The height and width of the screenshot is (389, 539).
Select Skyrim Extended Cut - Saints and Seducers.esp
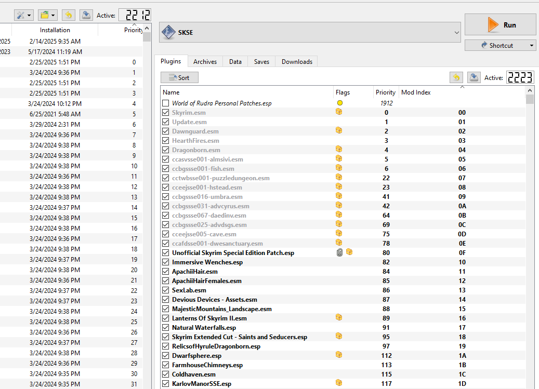[x=343, y=337]
